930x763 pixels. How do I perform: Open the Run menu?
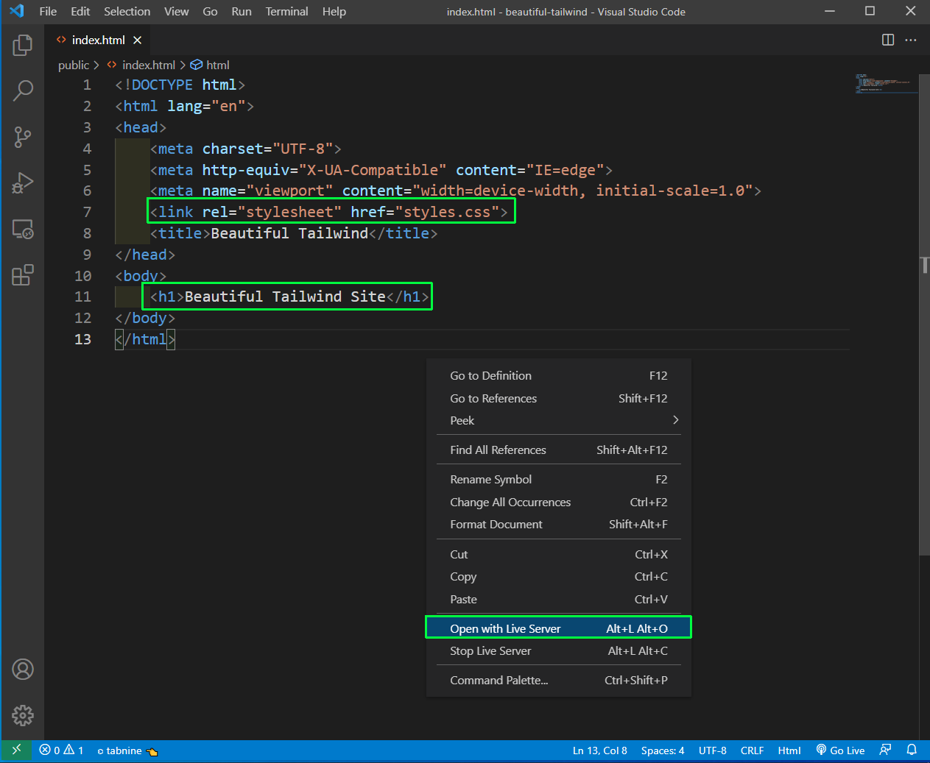pyautogui.click(x=242, y=11)
